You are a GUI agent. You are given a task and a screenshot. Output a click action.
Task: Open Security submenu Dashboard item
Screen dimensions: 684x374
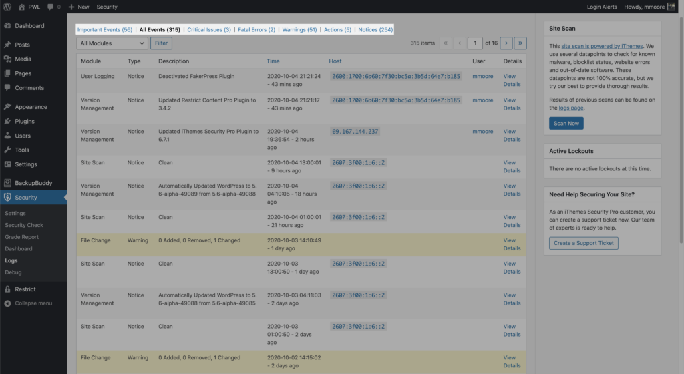(x=18, y=248)
